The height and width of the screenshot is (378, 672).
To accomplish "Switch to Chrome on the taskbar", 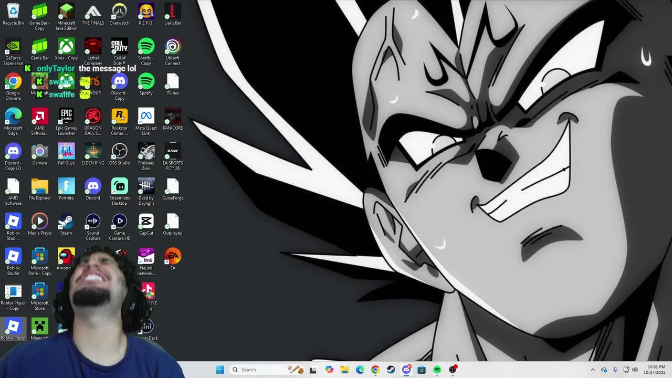I will 375,370.
